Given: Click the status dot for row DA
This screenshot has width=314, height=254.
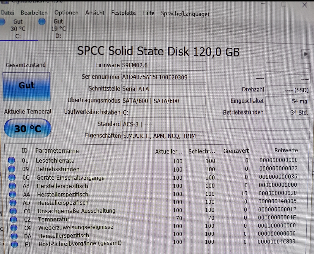Looking at the screenshot, I should coord(14,236).
